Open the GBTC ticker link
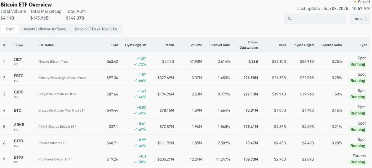Screen dimensions: 372x168 [19, 92]
